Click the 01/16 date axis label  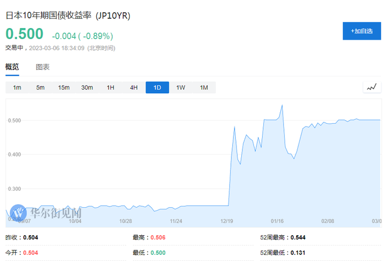coord(277,221)
